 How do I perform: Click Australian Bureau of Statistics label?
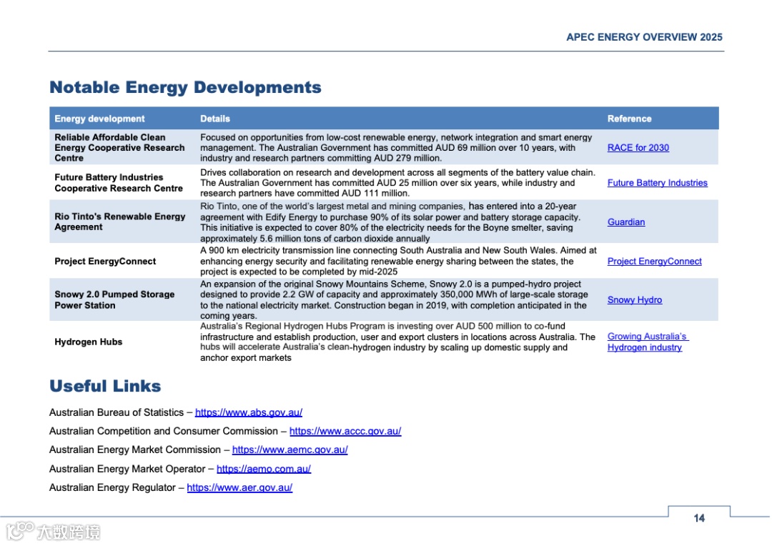coord(117,412)
